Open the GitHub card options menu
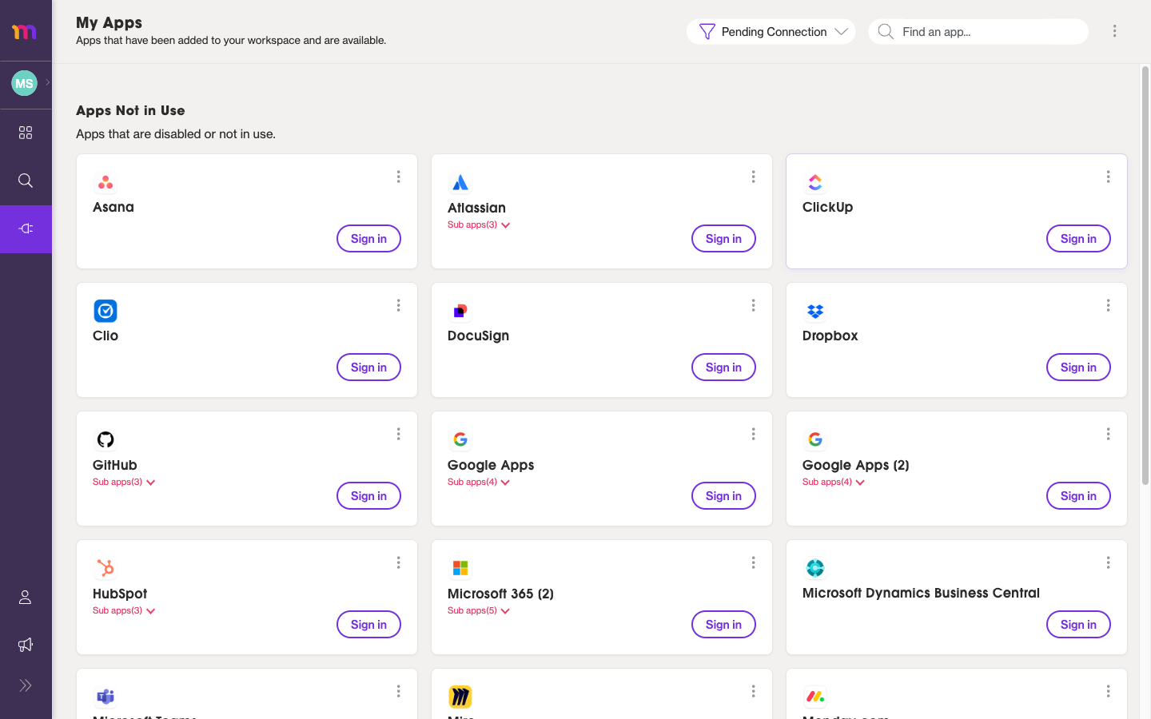The image size is (1151, 719). [x=398, y=434]
